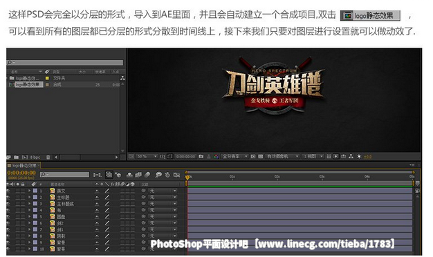Click project flowchart icon beside list scrollbar
This screenshot has height=257, width=433.
click(x=122, y=78)
